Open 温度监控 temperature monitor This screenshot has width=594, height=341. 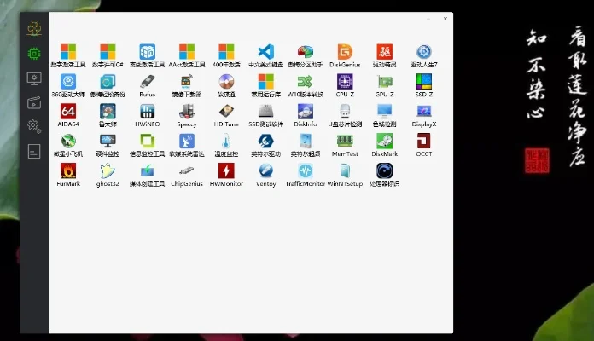(x=226, y=145)
